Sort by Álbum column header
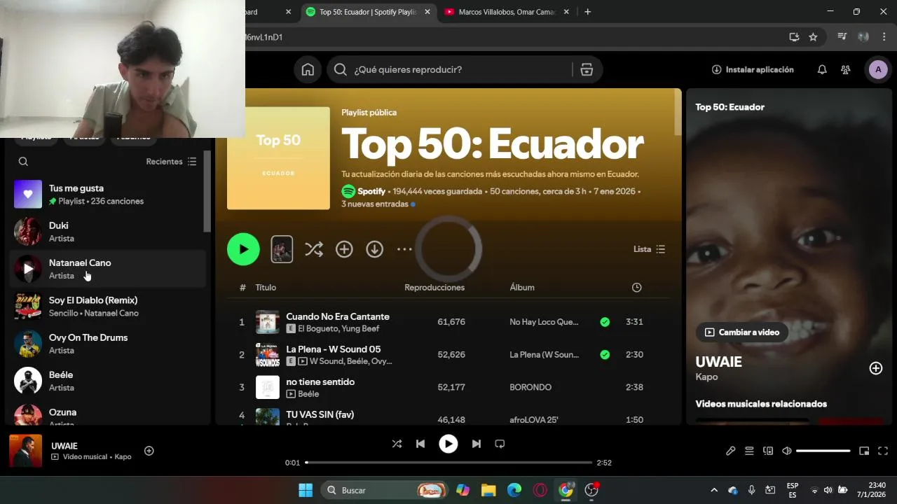The width and height of the screenshot is (897, 504). pos(522,288)
